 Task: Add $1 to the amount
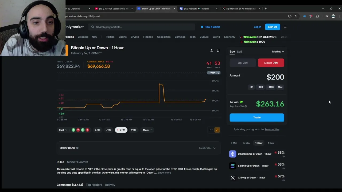pyautogui.click(x=251, y=87)
